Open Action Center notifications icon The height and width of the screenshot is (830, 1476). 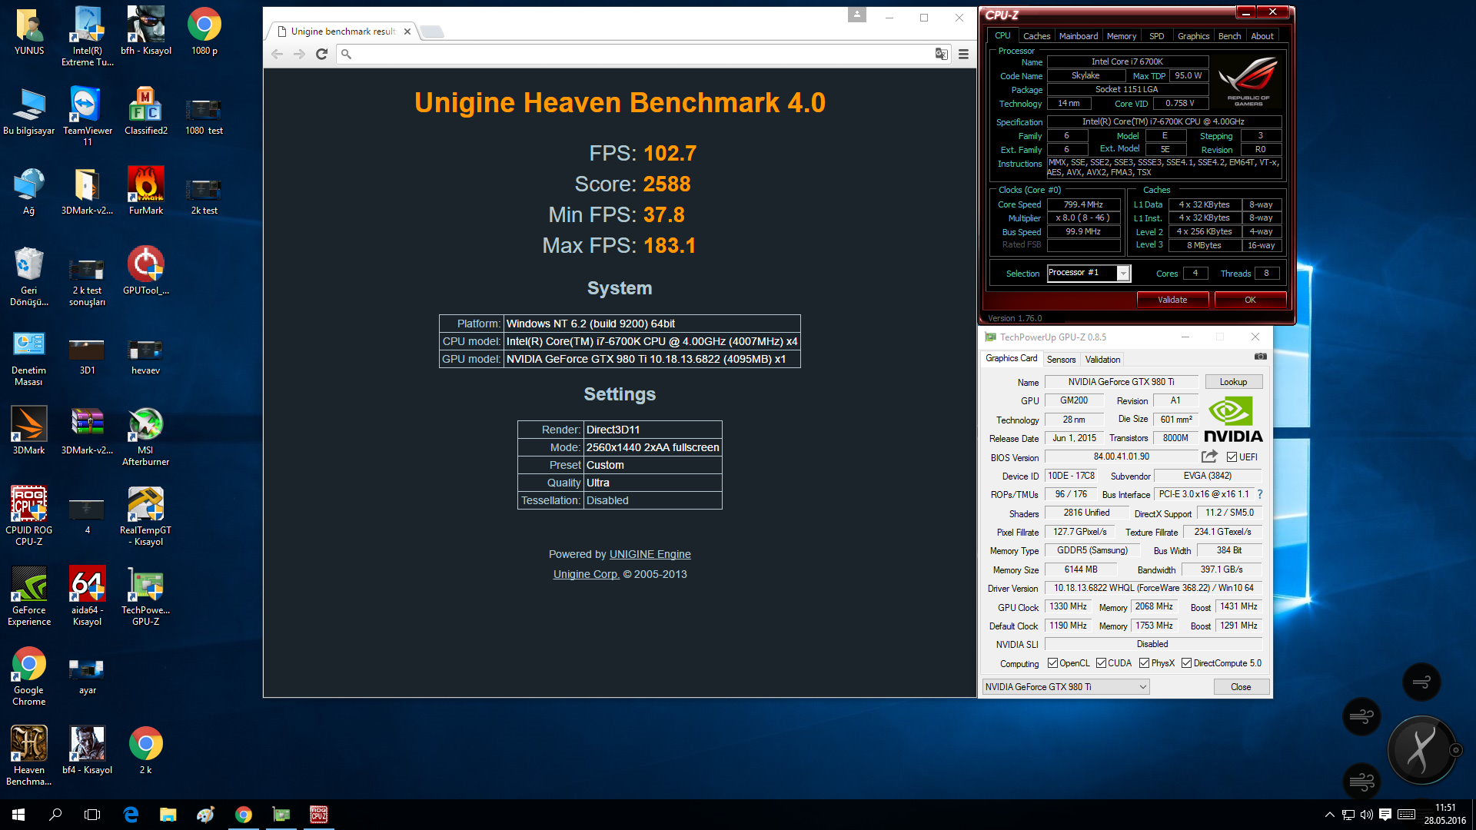[x=1385, y=815]
